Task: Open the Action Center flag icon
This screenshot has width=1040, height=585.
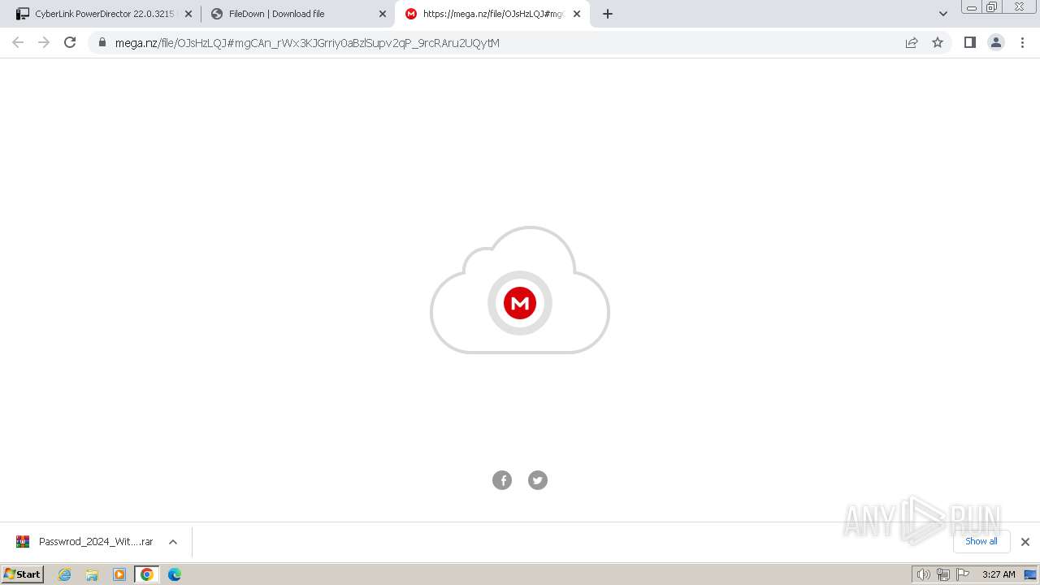Action: pyautogui.click(x=963, y=574)
